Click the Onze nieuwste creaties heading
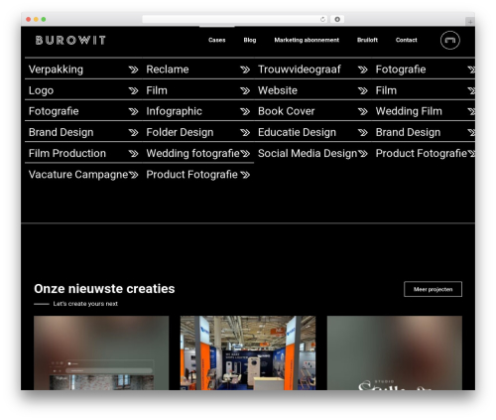 click(104, 289)
